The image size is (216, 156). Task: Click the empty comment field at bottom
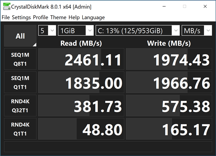coord(108,146)
